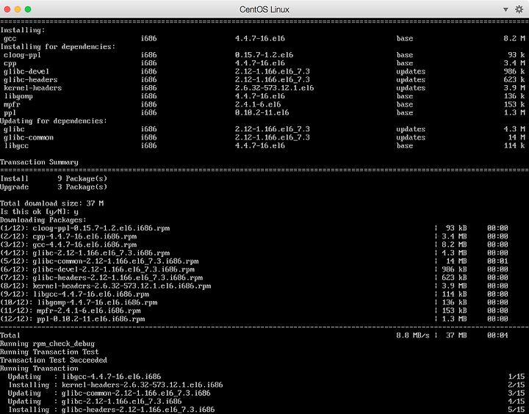Select libgomp in dependency list

[x=18, y=96]
